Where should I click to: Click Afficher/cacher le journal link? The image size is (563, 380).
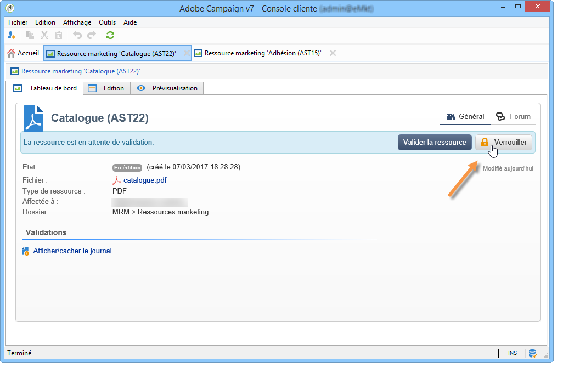point(72,251)
